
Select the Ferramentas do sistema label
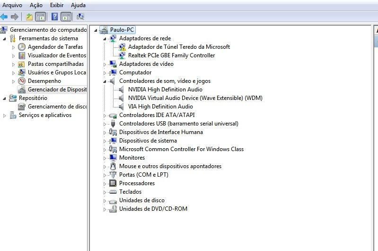point(48,38)
